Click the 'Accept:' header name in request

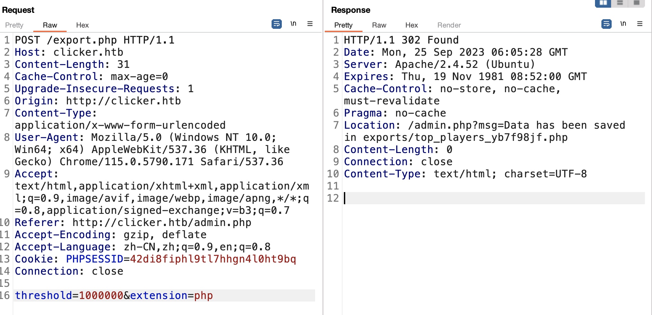37,174
